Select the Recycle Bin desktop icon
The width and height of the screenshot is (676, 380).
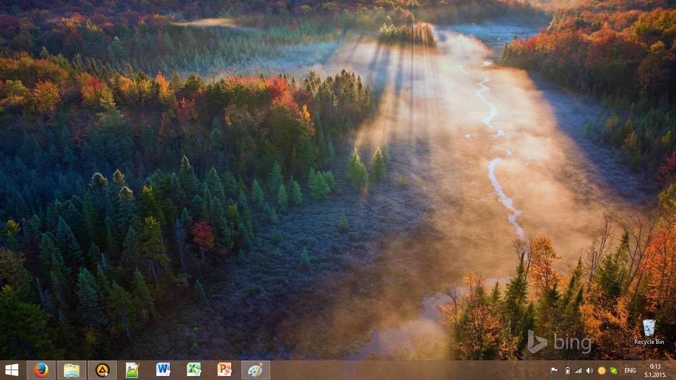pos(649,332)
